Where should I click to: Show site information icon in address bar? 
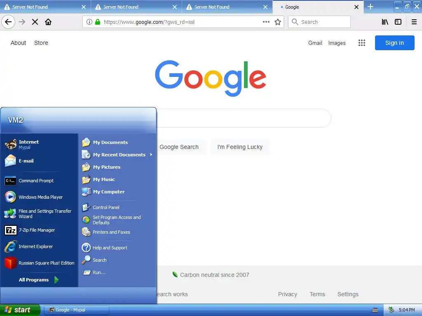pos(89,22)
